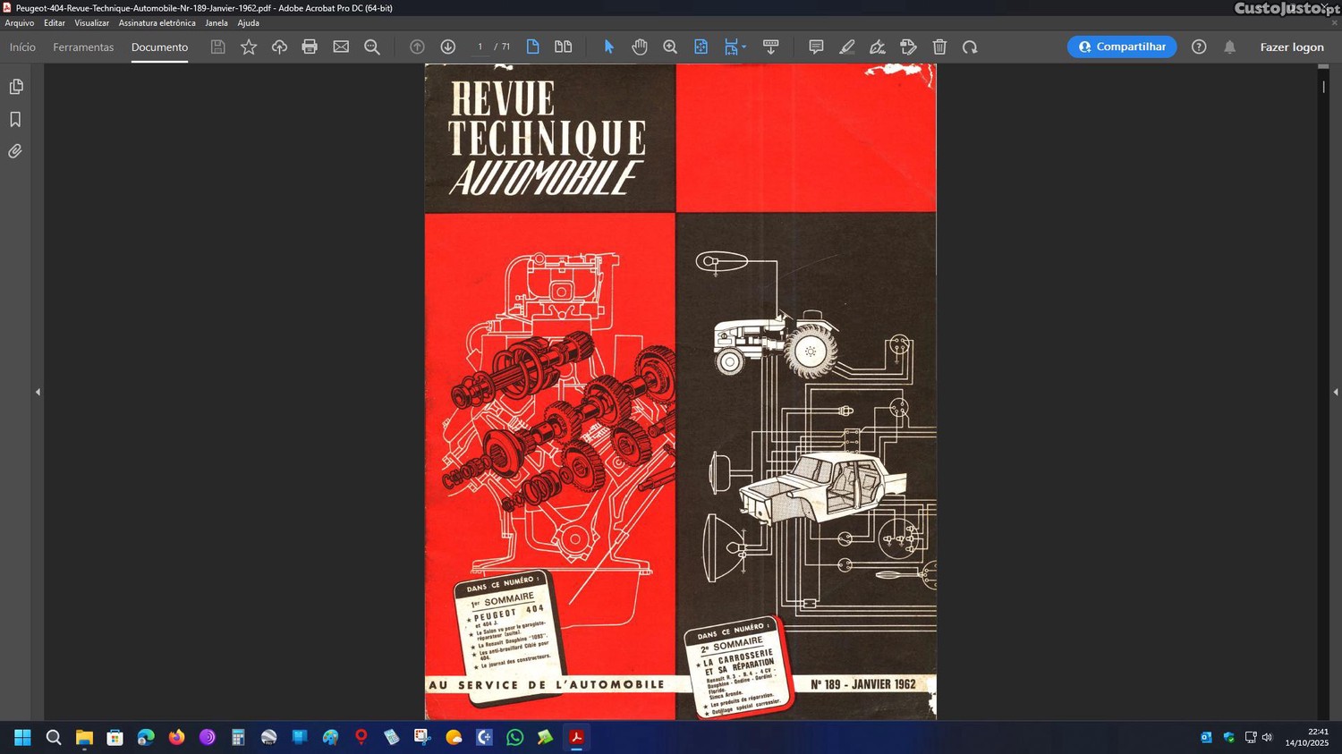Switch to the Ferramentas tab
Image resolution: width=1342 pixels, height=754 pixels.
coord(83,47)
